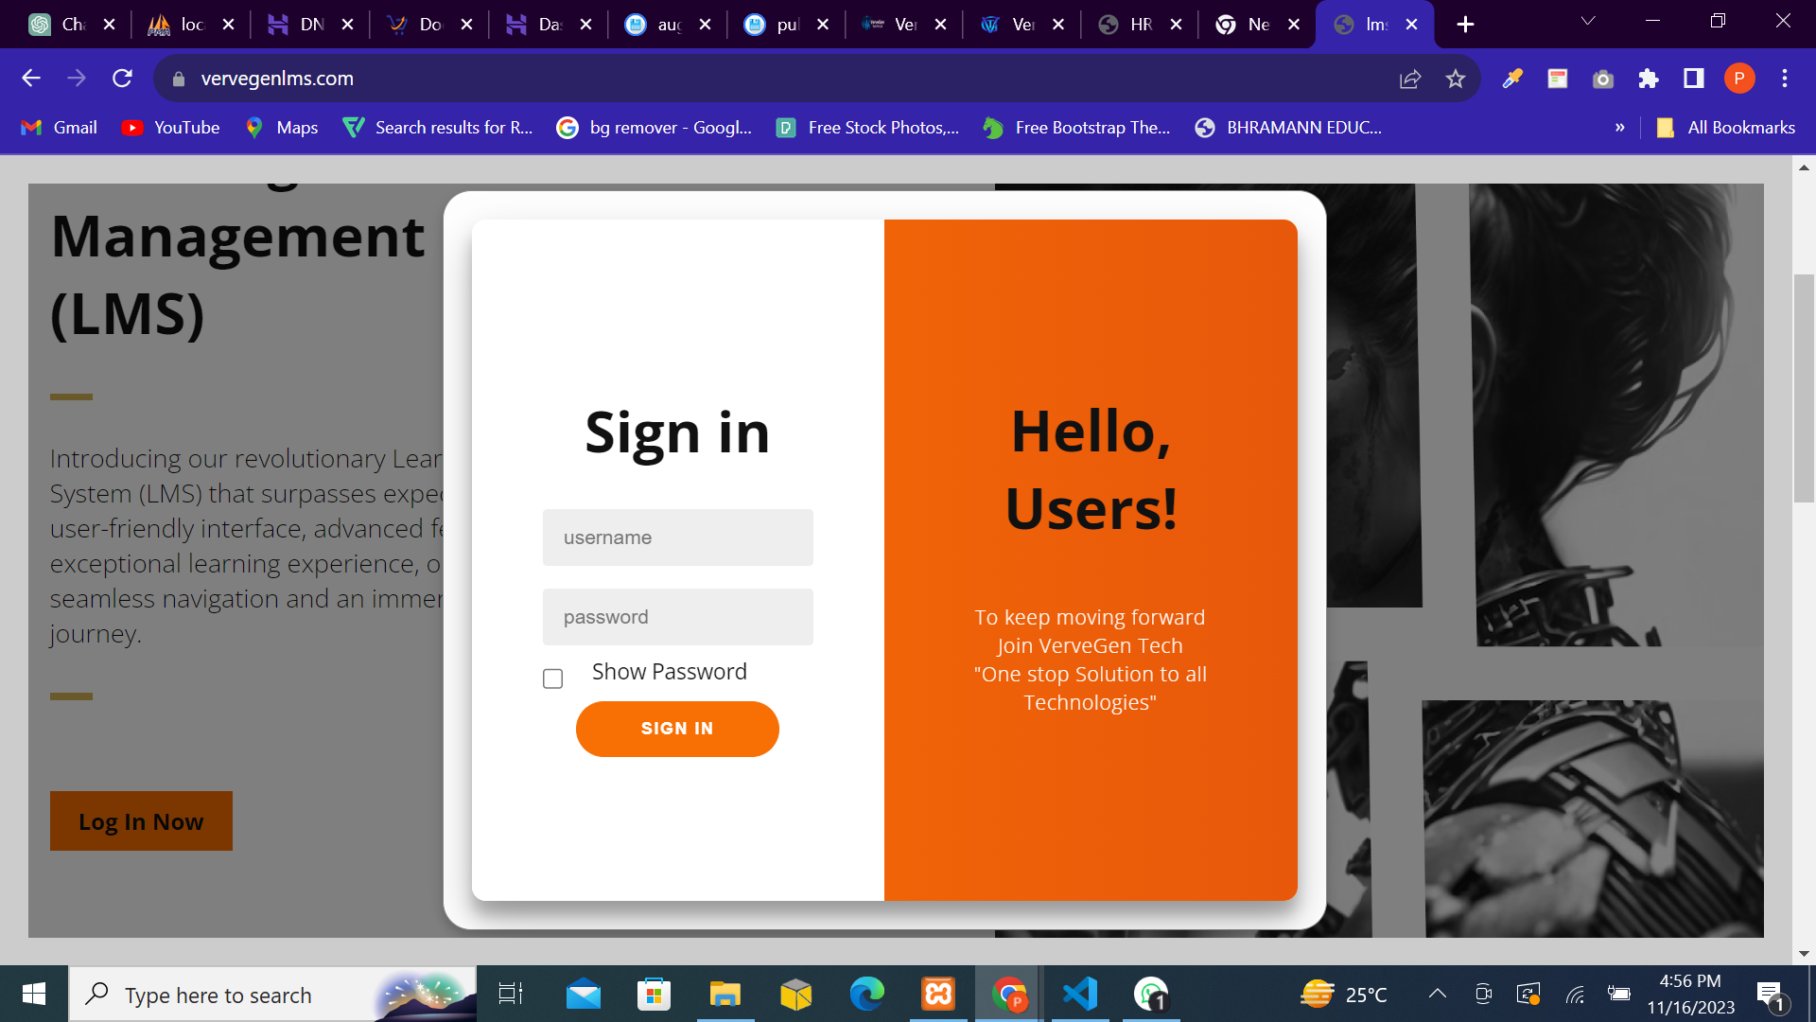Click the extension icon left of the camera
This screenshot has width=1816, height=1022.
1558,79
